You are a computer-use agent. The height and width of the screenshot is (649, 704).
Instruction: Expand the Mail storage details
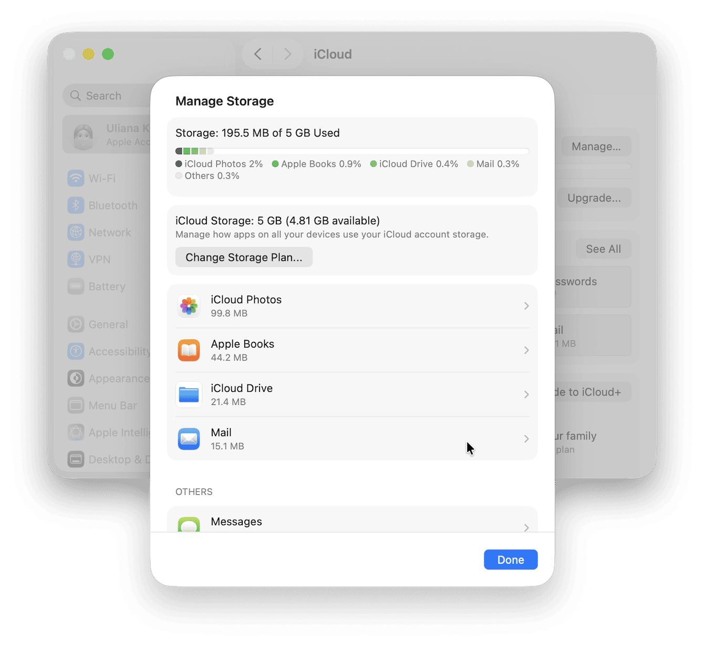point(526,439)
